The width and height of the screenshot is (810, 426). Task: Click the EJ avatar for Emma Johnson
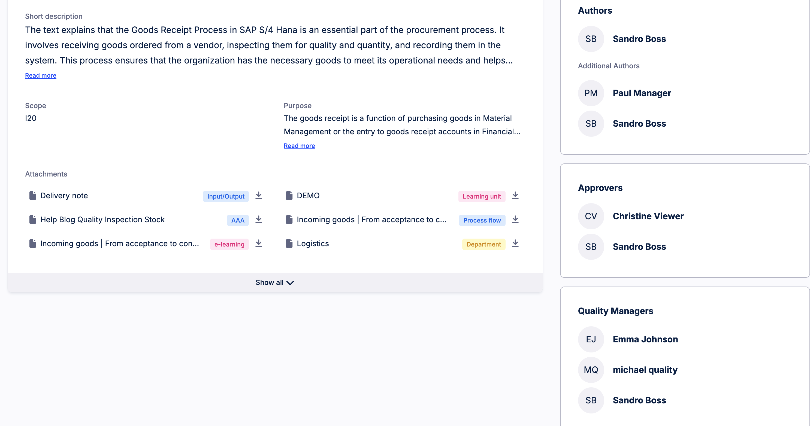click(591, 339)
